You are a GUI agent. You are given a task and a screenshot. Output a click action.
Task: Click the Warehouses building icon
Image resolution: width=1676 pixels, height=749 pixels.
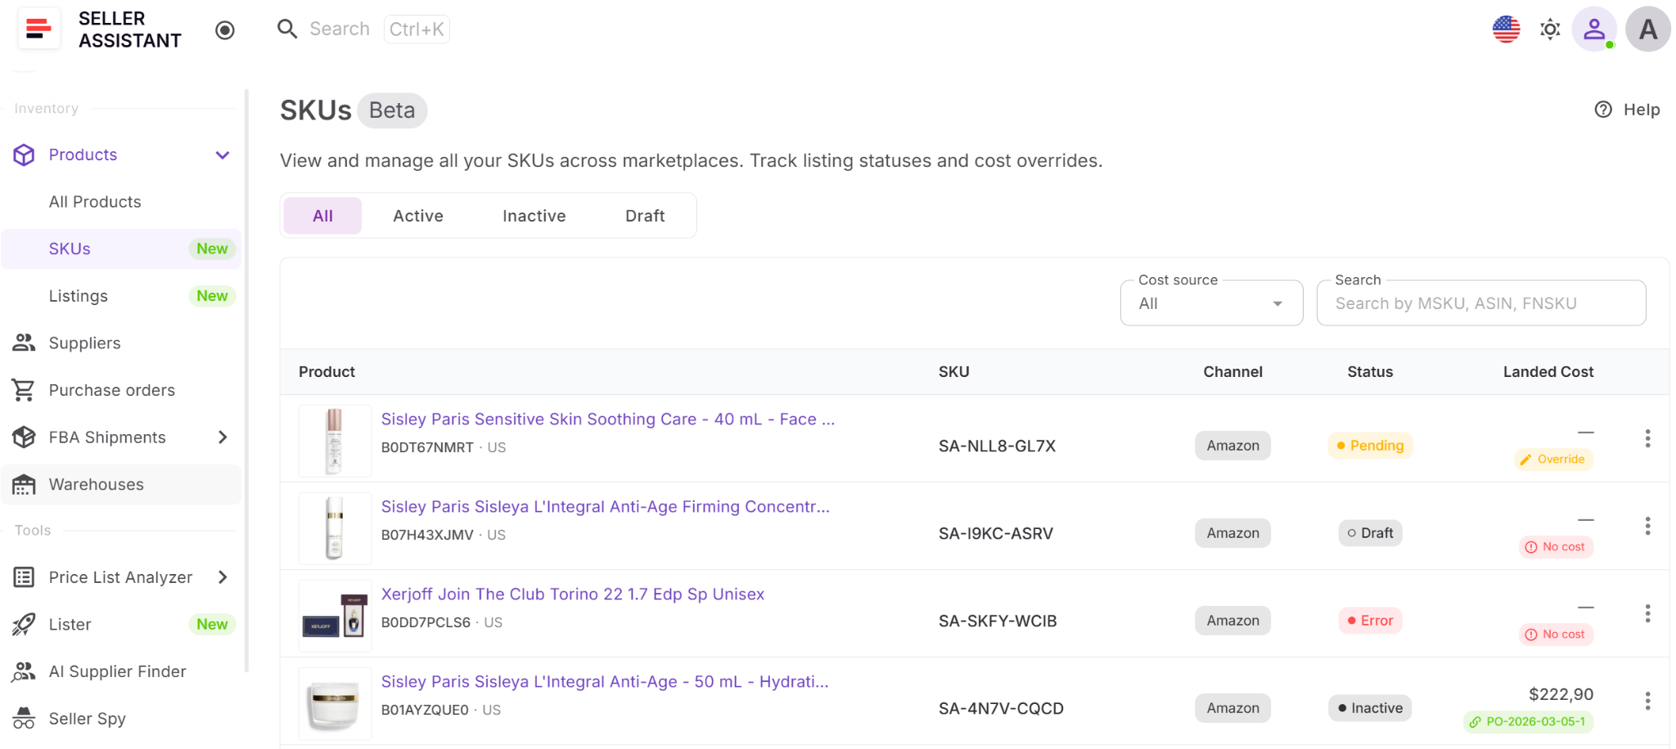tap(24, 485)
